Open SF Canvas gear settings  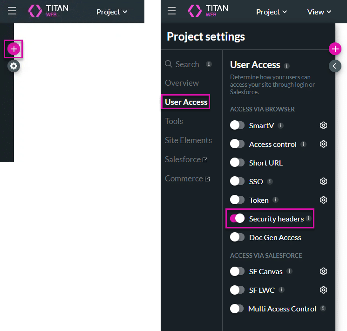323,271
